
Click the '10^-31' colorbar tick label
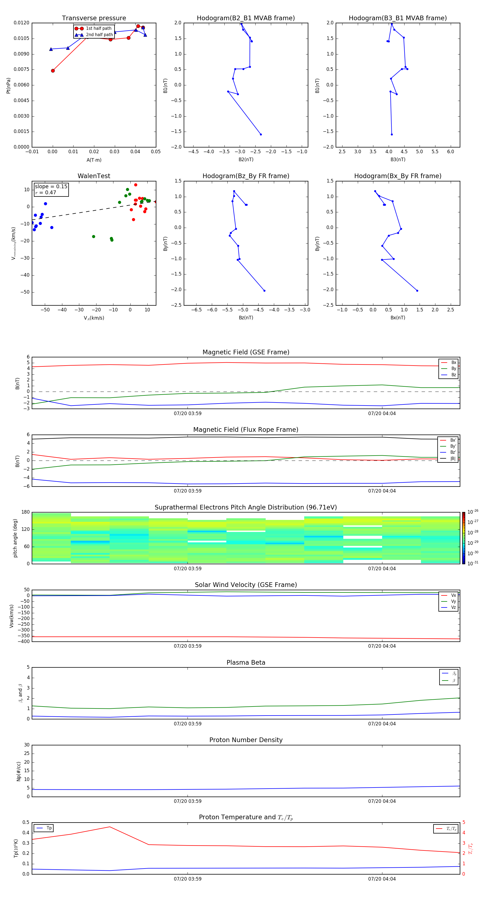coord(473,563)
